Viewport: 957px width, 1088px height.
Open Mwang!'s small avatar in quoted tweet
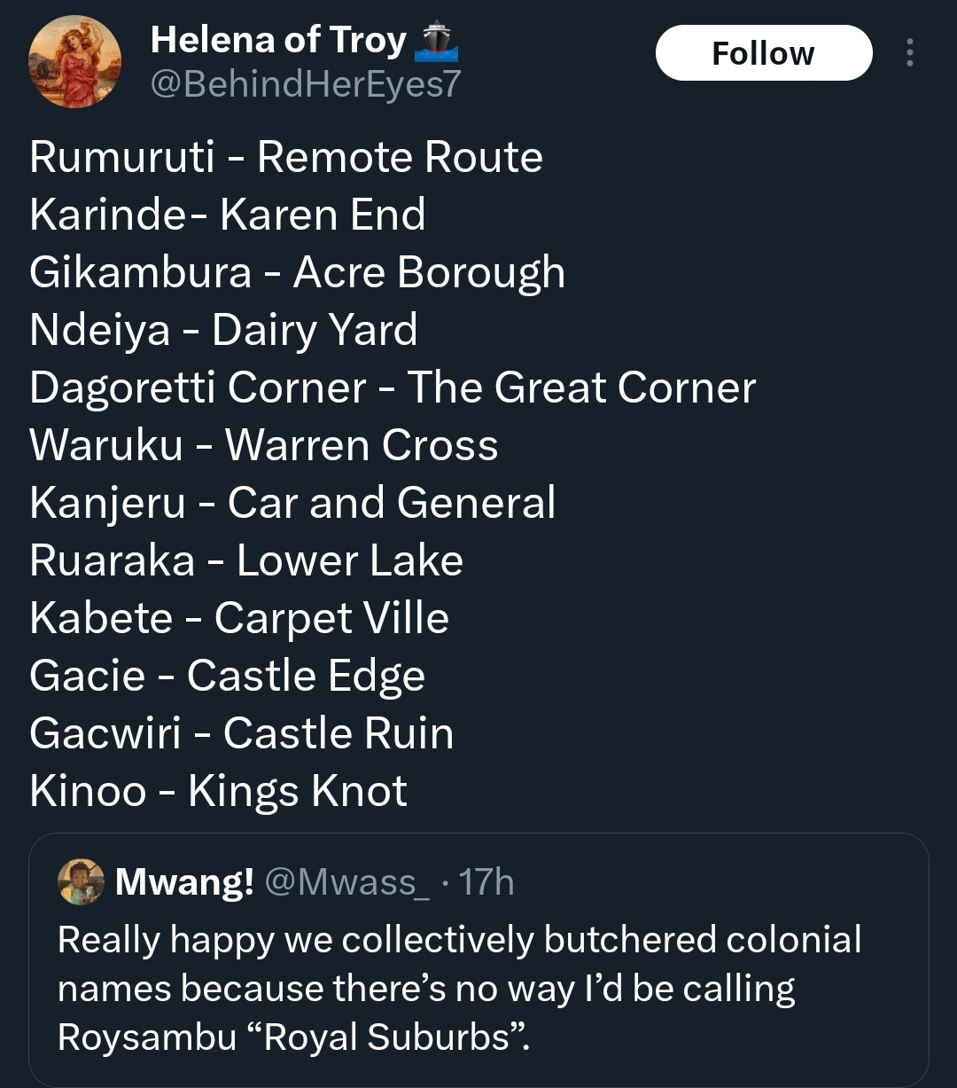coord(82,881)
